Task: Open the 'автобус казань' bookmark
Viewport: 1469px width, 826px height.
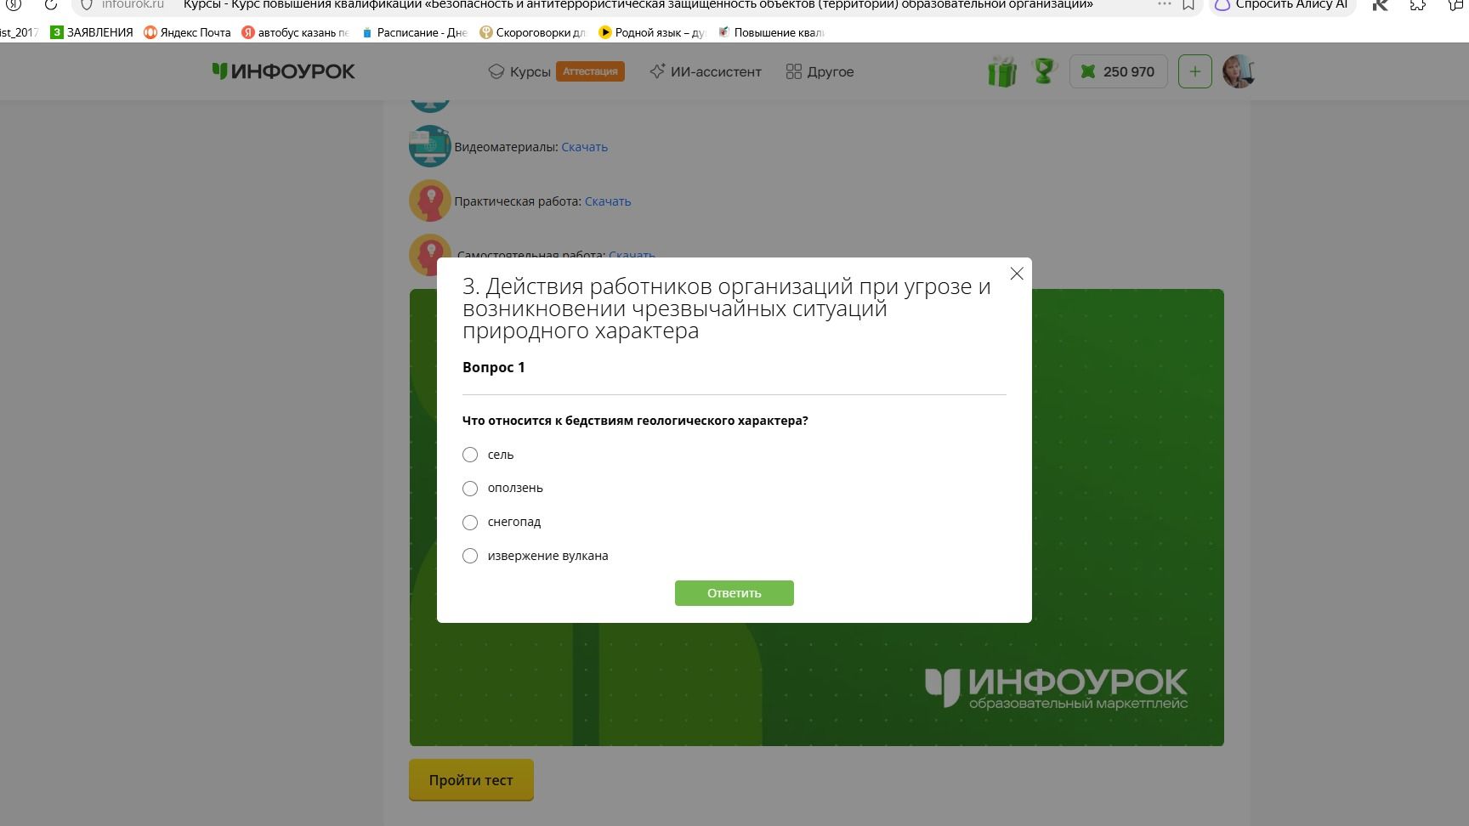Action: coord(295,32)
